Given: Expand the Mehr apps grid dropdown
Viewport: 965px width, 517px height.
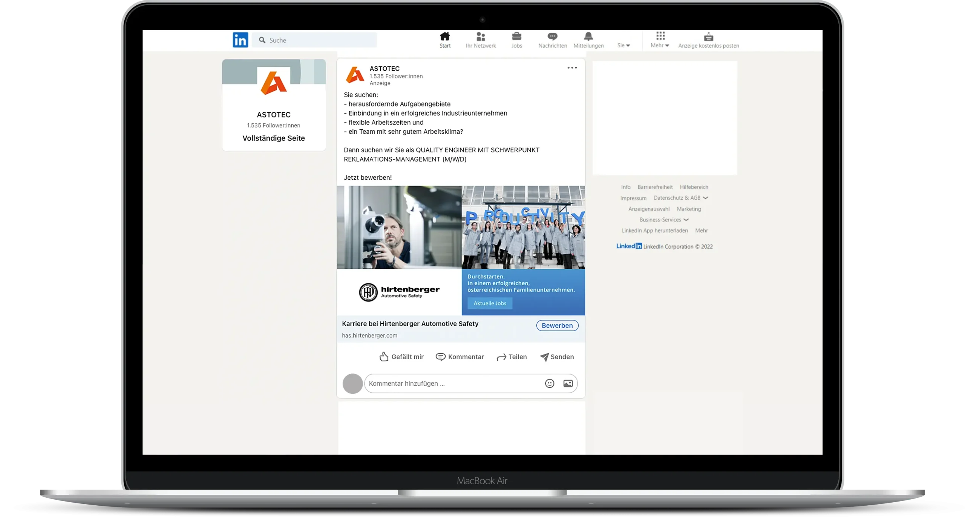Looking at the screenshot, I should click(x=660, y=40).
